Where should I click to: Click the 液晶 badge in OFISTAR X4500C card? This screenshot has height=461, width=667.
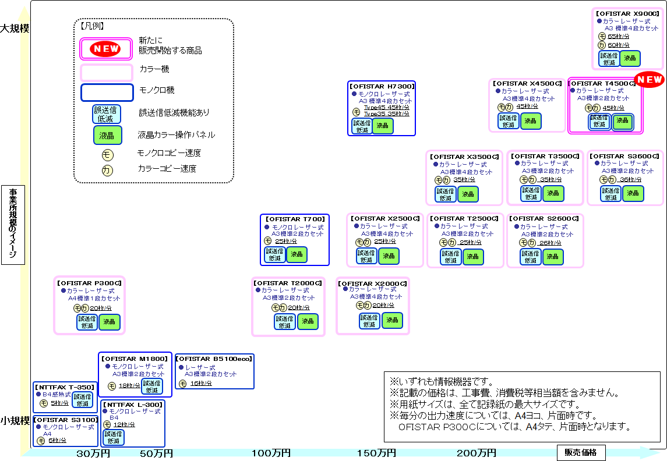tap(530, 120)
